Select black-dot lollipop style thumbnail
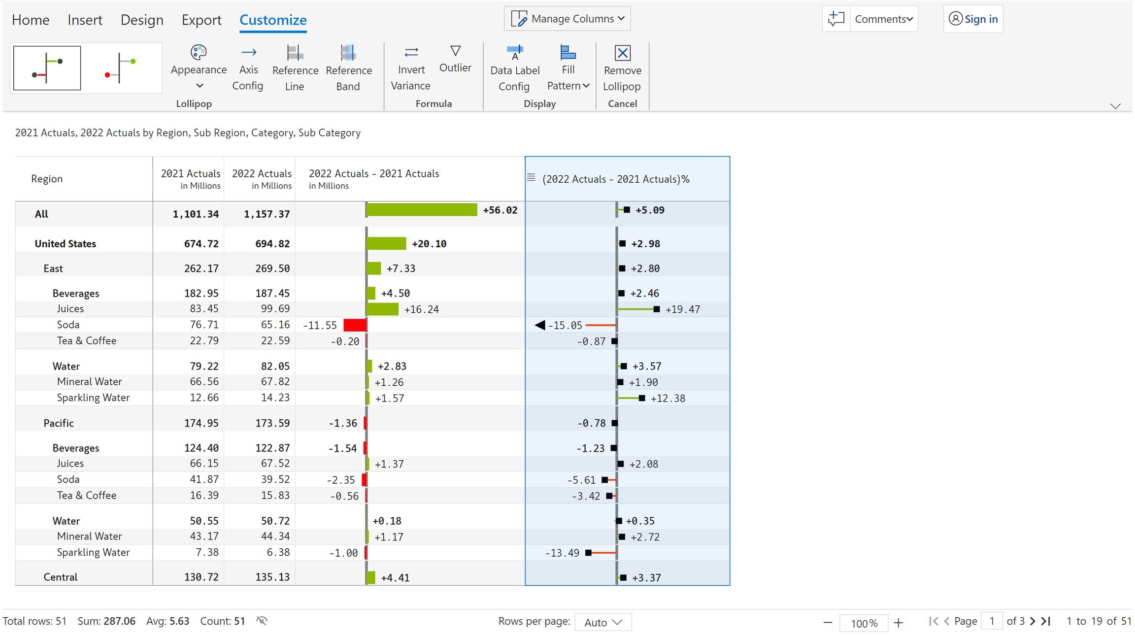This screenshot has width=1135, height=636. pyautogui.click(x=47, y=68)
